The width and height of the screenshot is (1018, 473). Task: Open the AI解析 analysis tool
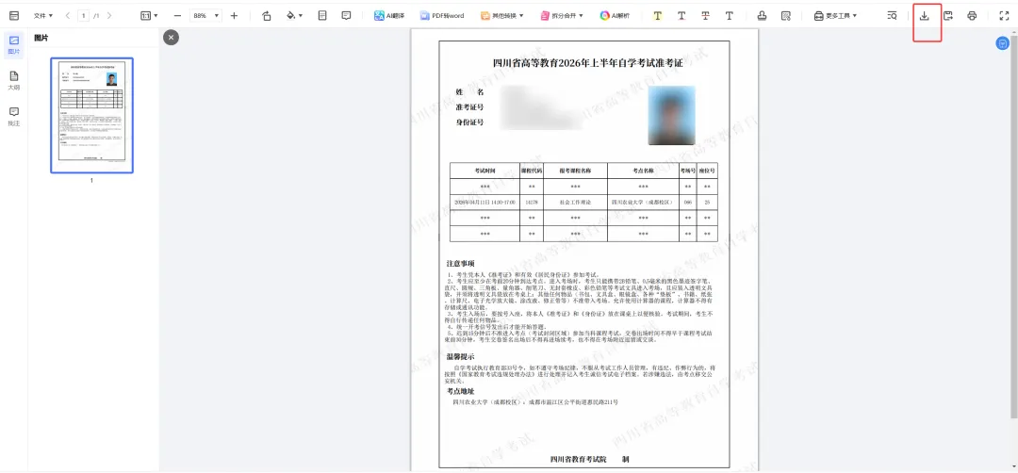click(x=615, y=16)
